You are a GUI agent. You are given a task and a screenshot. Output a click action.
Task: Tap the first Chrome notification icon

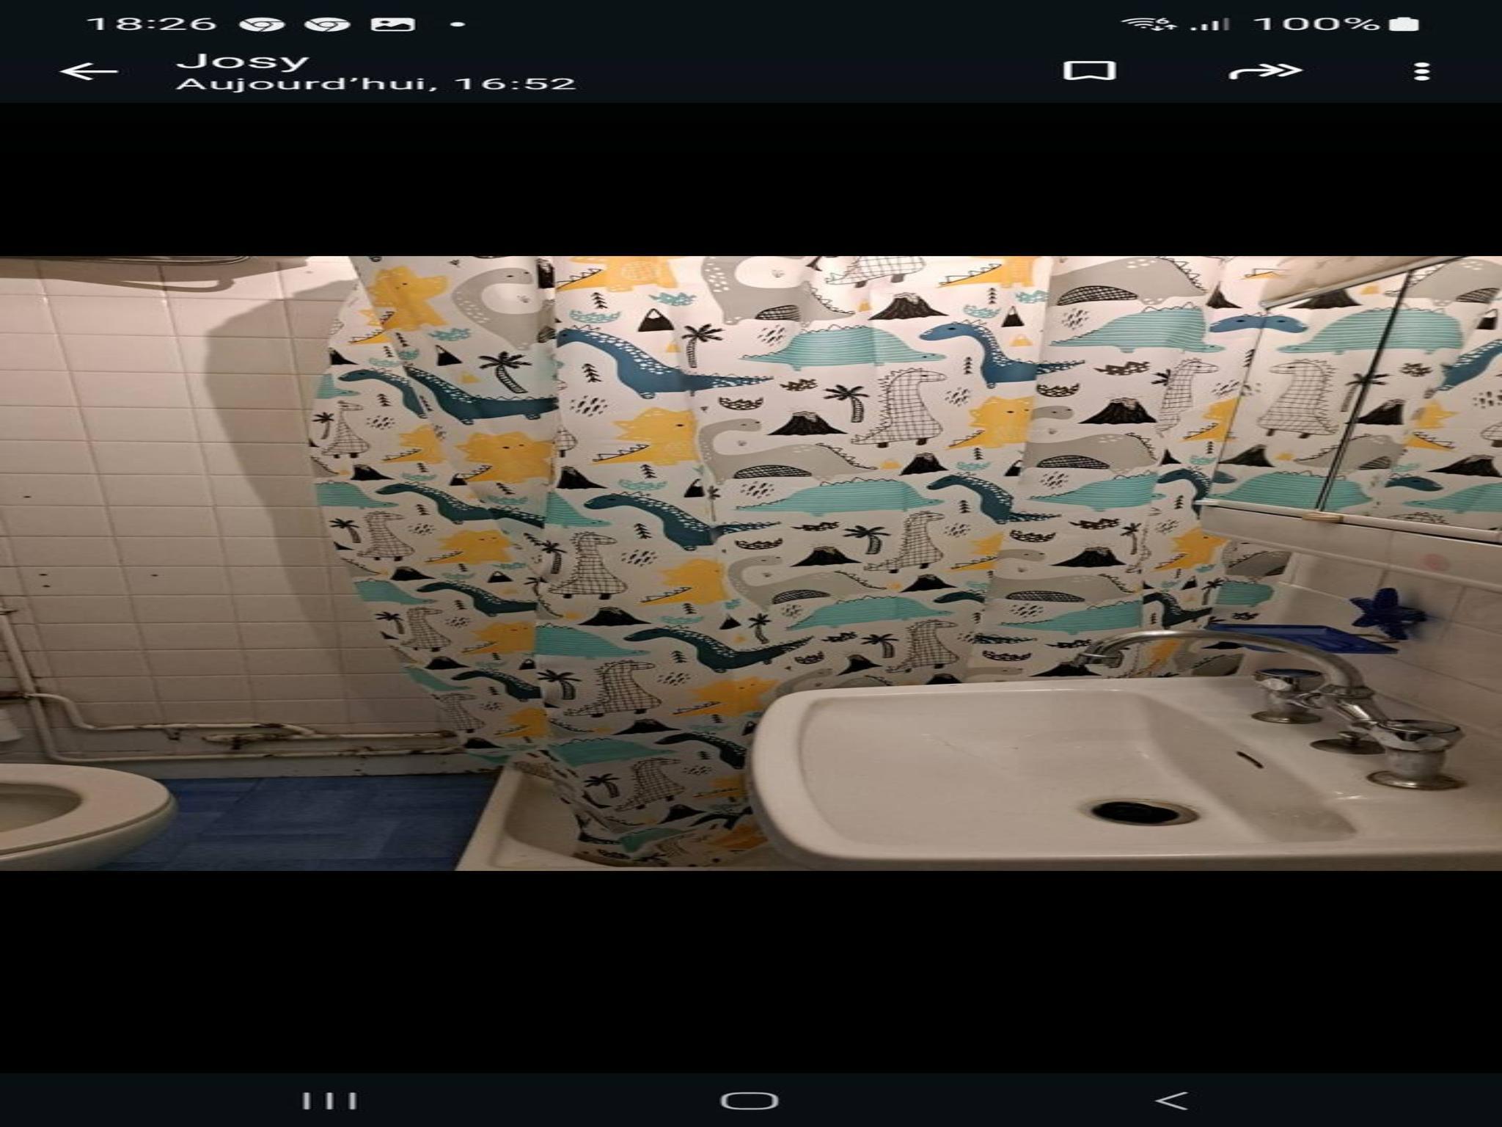(262, 24)
